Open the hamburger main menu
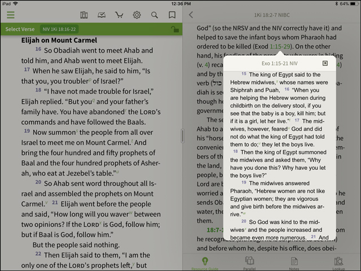 [x=11, y=15]
